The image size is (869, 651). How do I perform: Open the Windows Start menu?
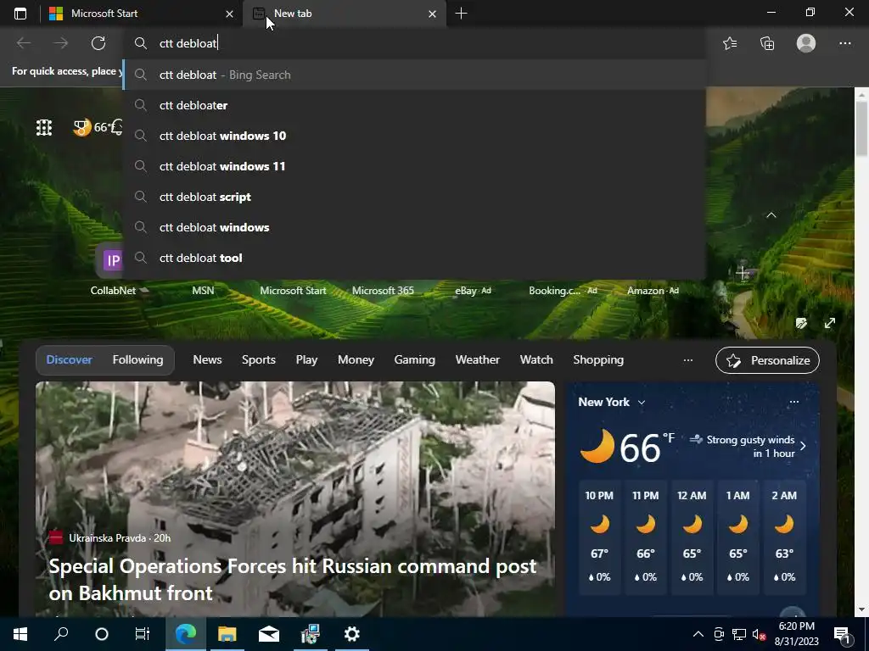pos(20,634)
